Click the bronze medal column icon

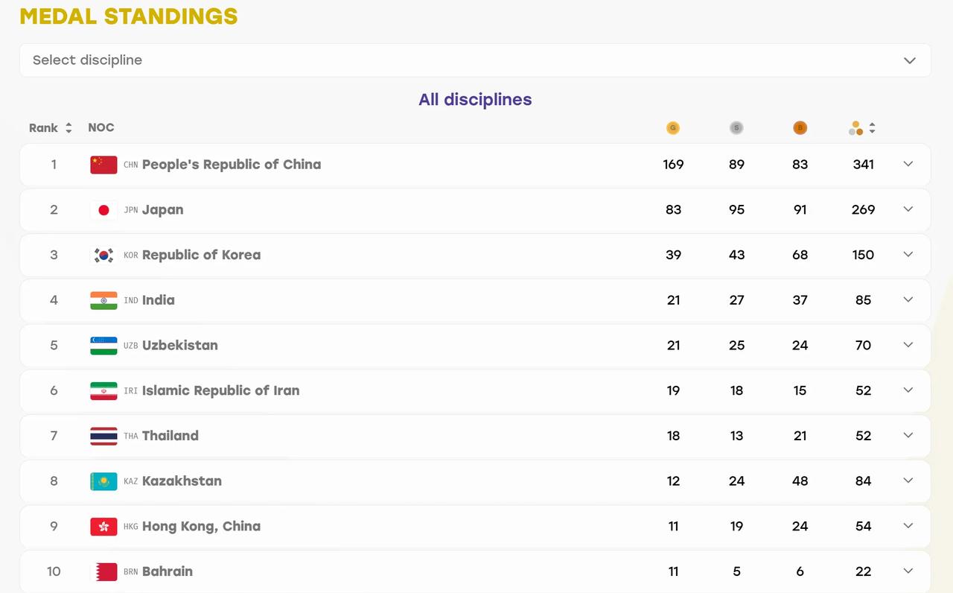tap(800, 128)
